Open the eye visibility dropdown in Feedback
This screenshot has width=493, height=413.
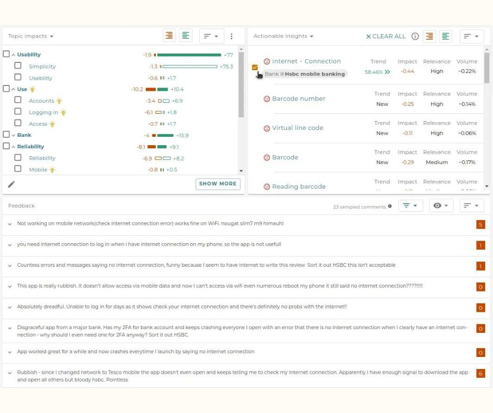tap(441, 206)
